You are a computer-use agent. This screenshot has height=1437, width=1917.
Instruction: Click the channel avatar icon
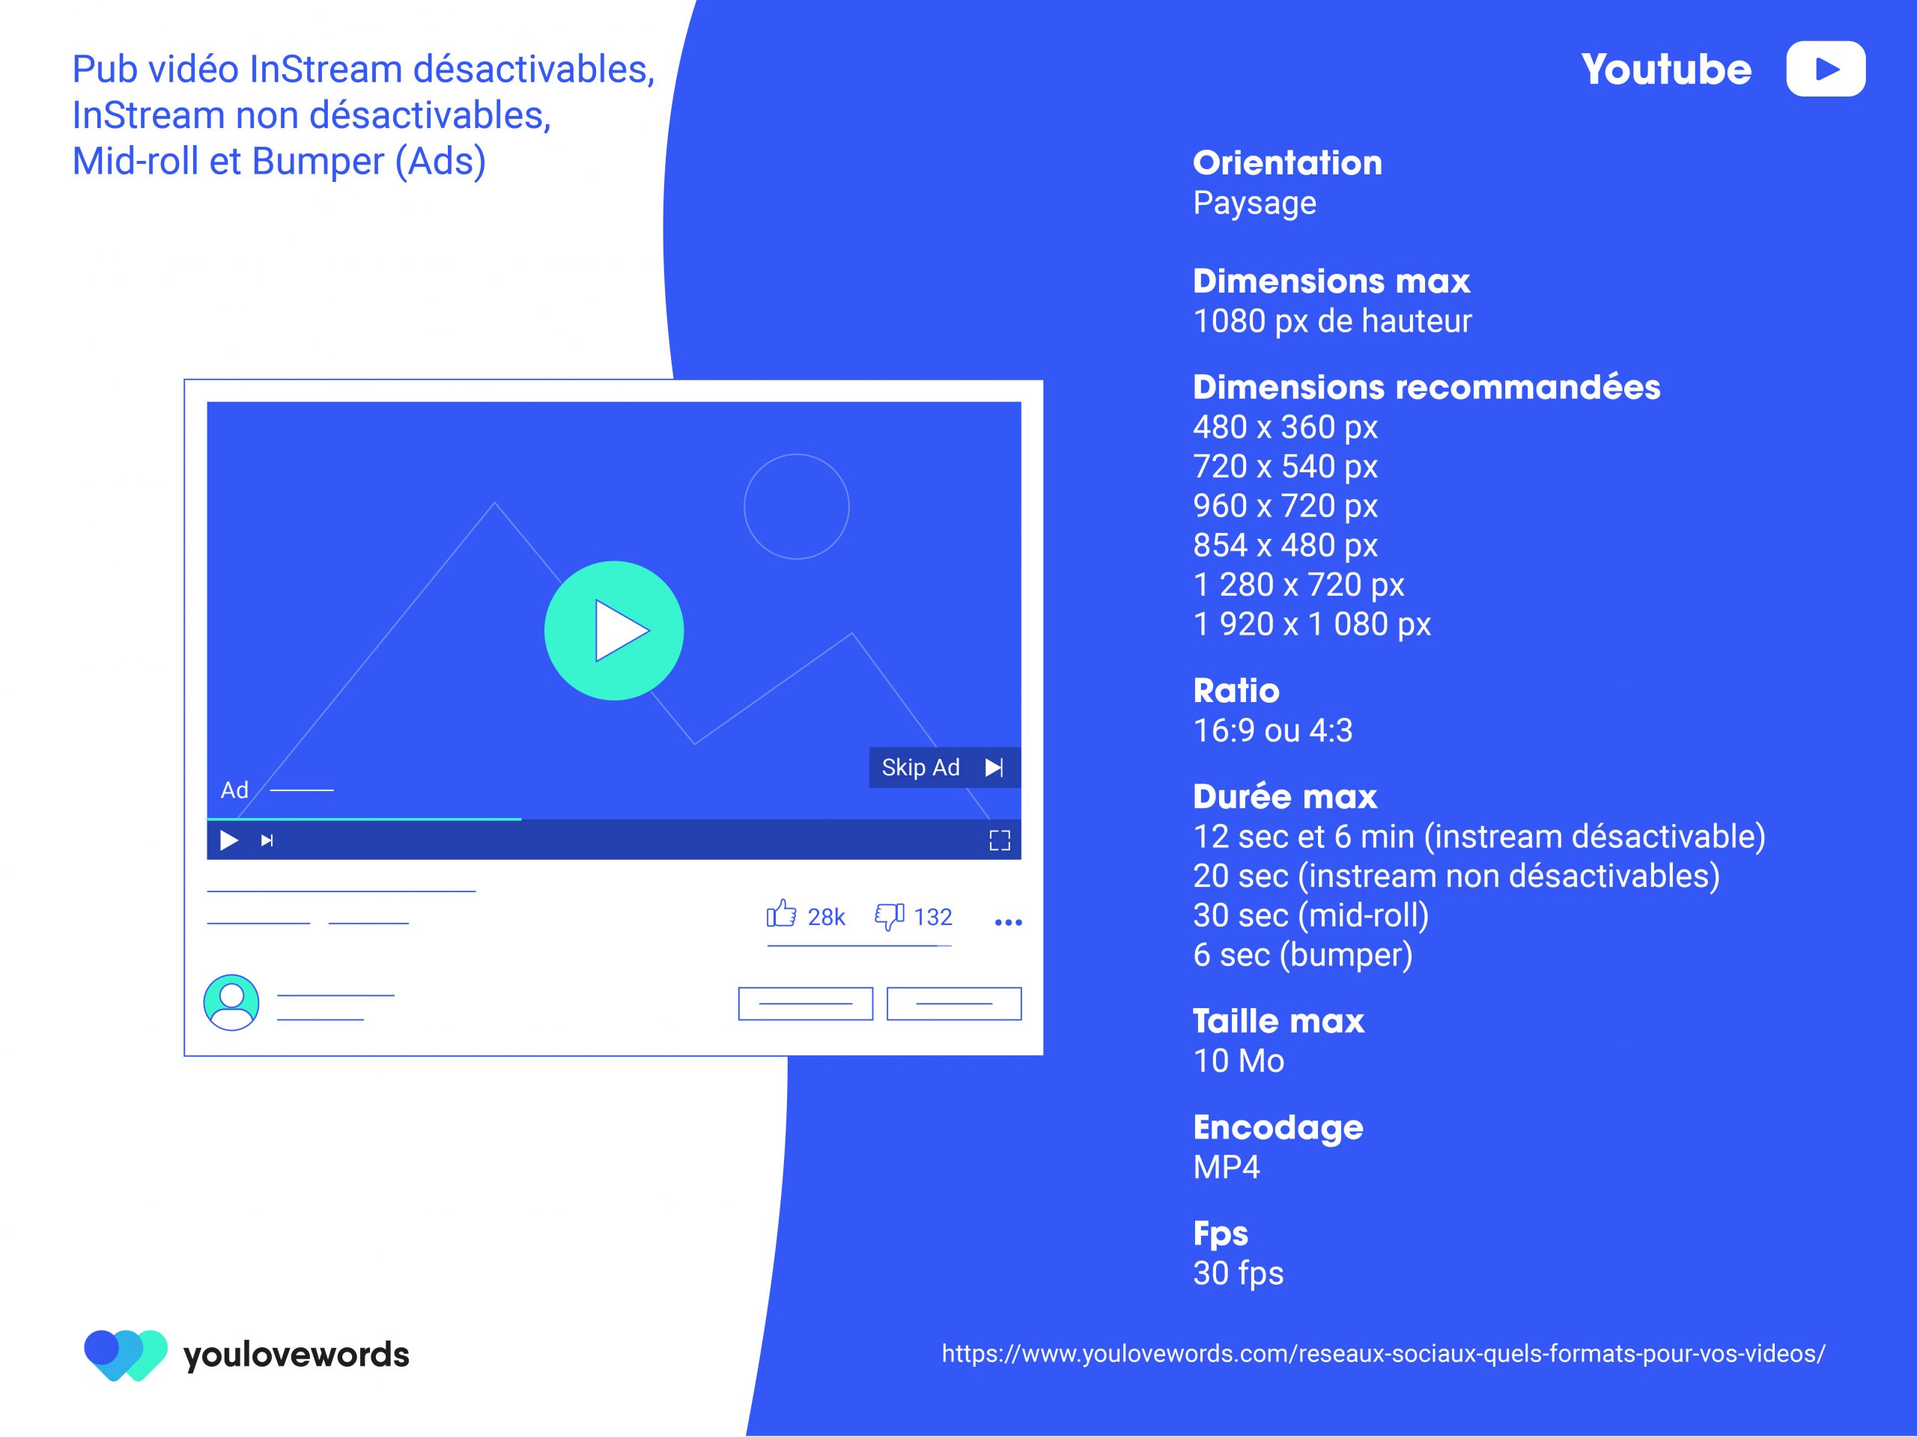coord(231,1002)
